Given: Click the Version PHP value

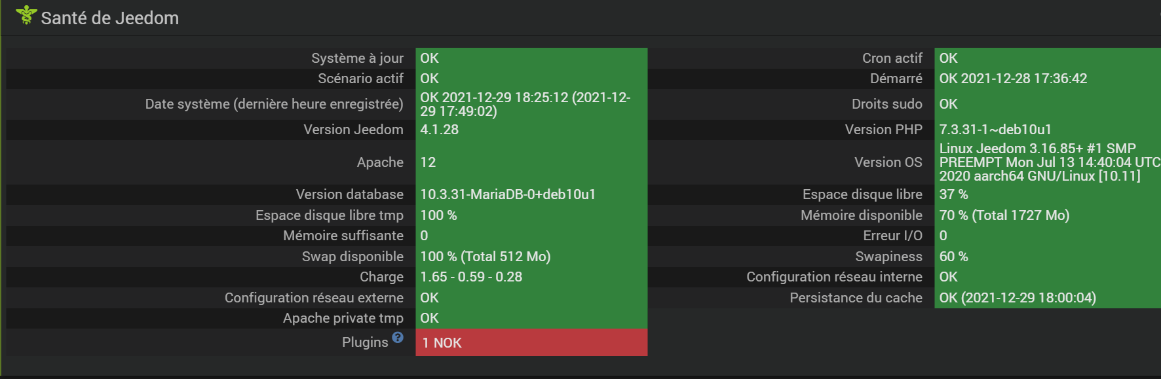Looking at the screenshot, I should 995,130.
